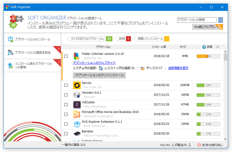Click the Folder Colorizer app icon
Image resolution: width=232 pixels, height=152 pixels.
[x=77, y=56]
